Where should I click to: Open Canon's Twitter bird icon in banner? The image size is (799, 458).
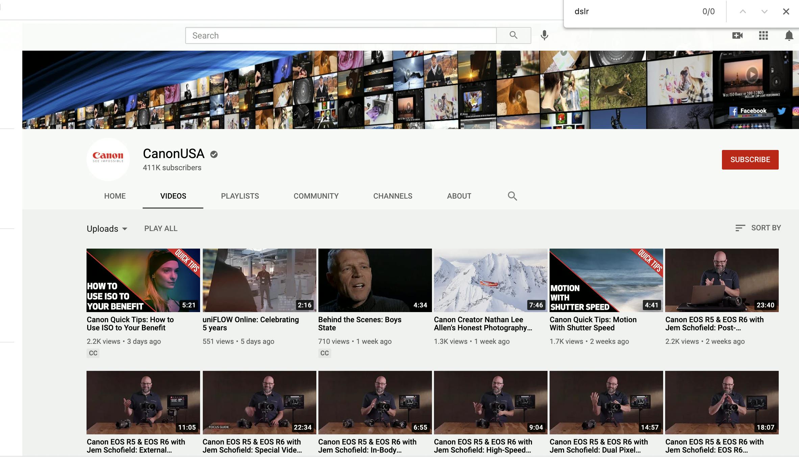click(x=781, y=111)
